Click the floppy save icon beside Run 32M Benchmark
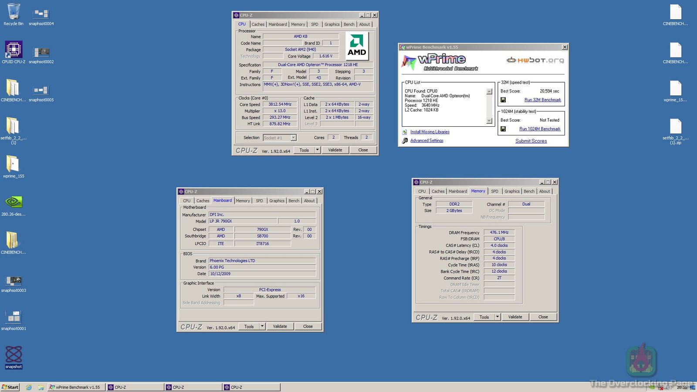 503,100
